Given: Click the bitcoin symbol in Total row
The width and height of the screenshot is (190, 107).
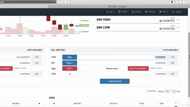Looking at the screenshot, I should [69, 74].
